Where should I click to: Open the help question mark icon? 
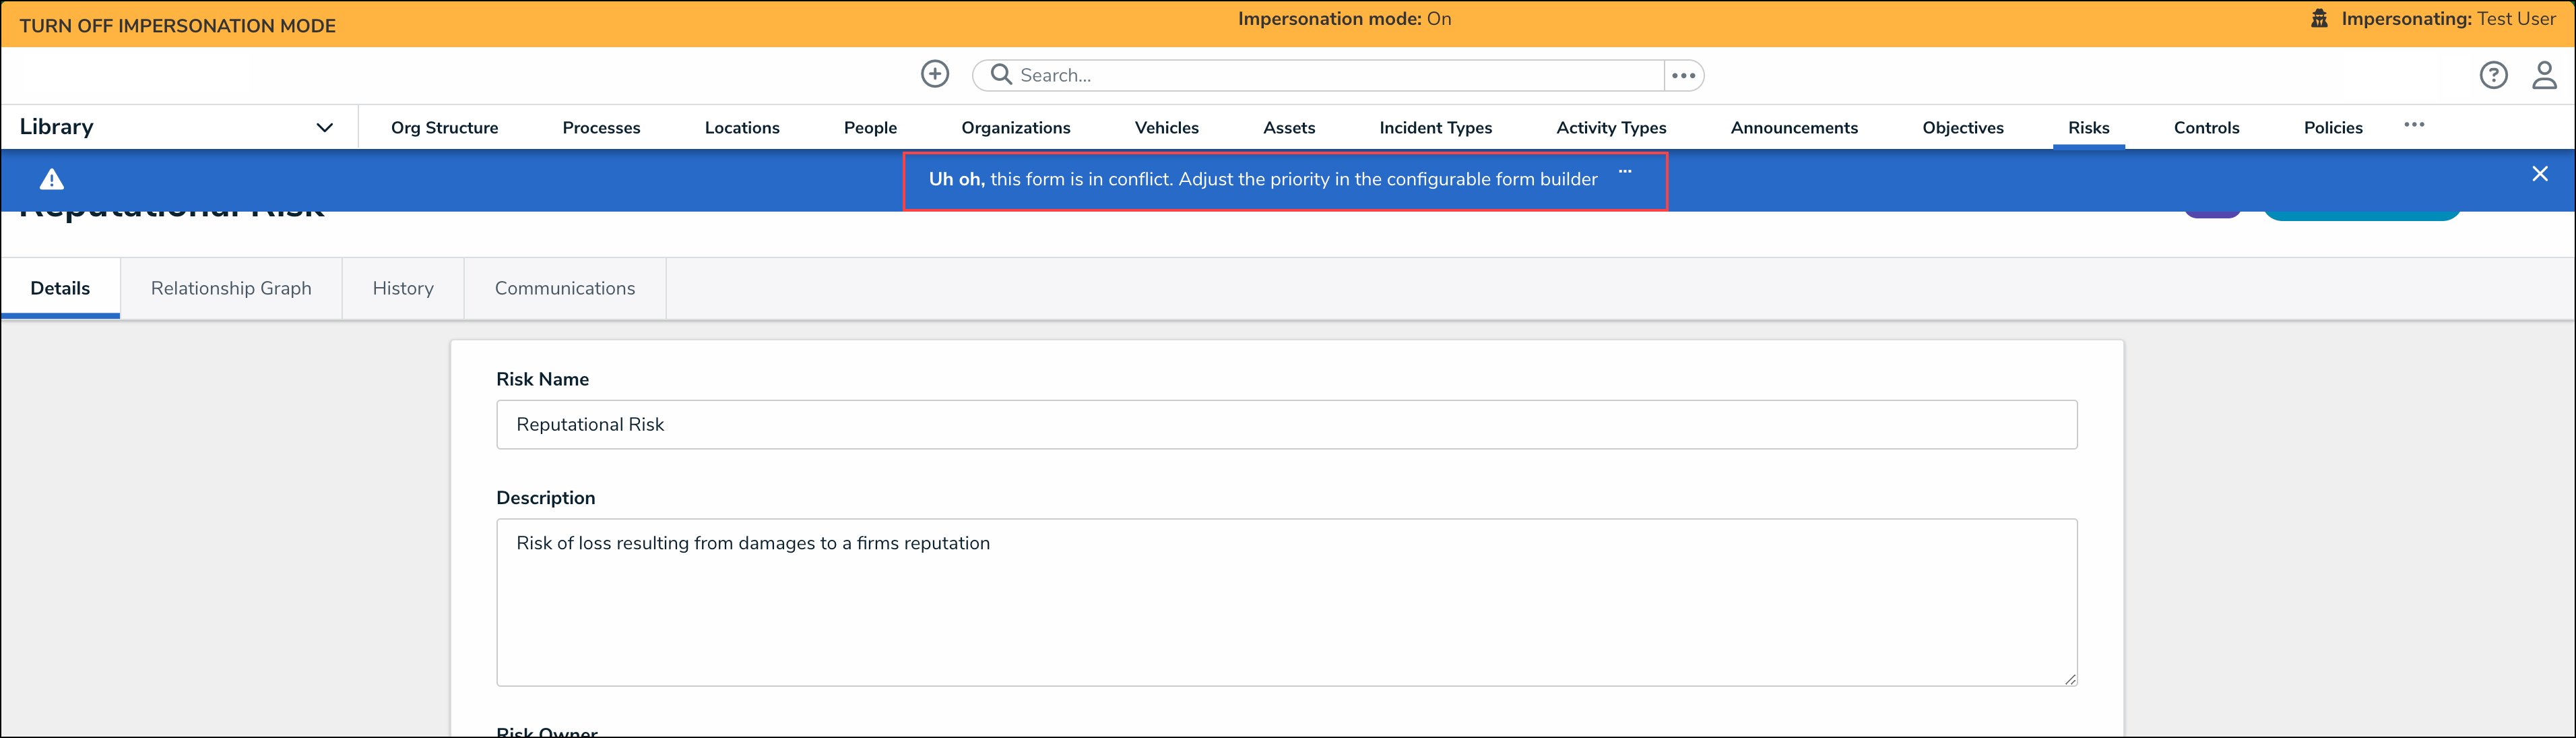(x=2493, y=75)
